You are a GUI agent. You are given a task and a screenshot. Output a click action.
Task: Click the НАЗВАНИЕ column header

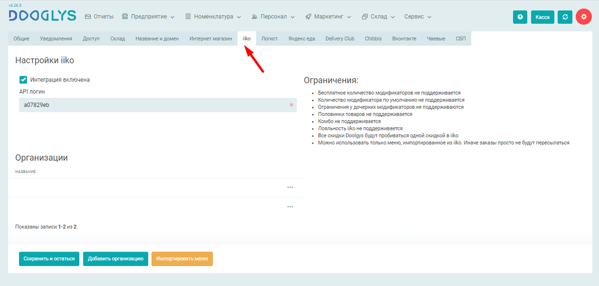pos(25,172)
